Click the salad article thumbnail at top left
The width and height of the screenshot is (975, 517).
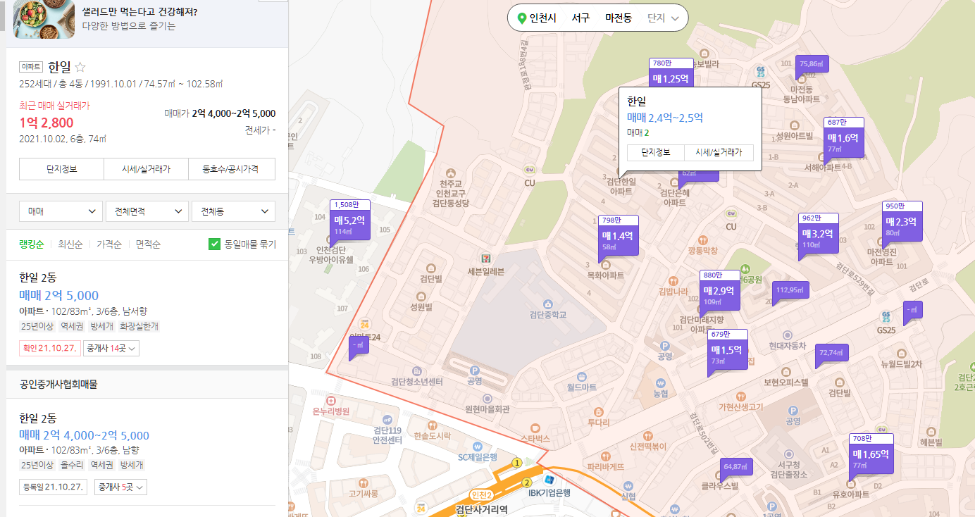tap(44, 19)
